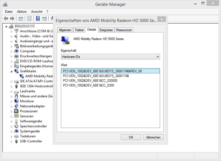Select AMD Mobility Radeon device in tree
Screen dimensions: 221x161
coord(39,76)
